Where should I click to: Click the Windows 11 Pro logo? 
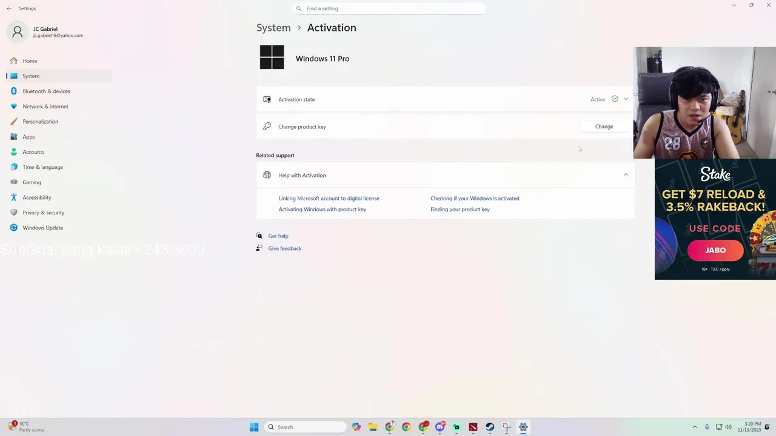[x=272, y=58]
